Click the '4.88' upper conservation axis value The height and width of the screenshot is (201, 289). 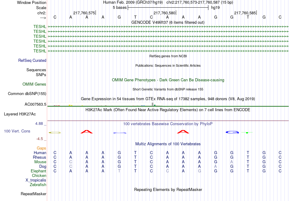click(x=39, y=124)
